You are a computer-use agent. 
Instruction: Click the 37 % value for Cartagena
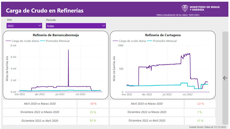[x=200, y=121]
